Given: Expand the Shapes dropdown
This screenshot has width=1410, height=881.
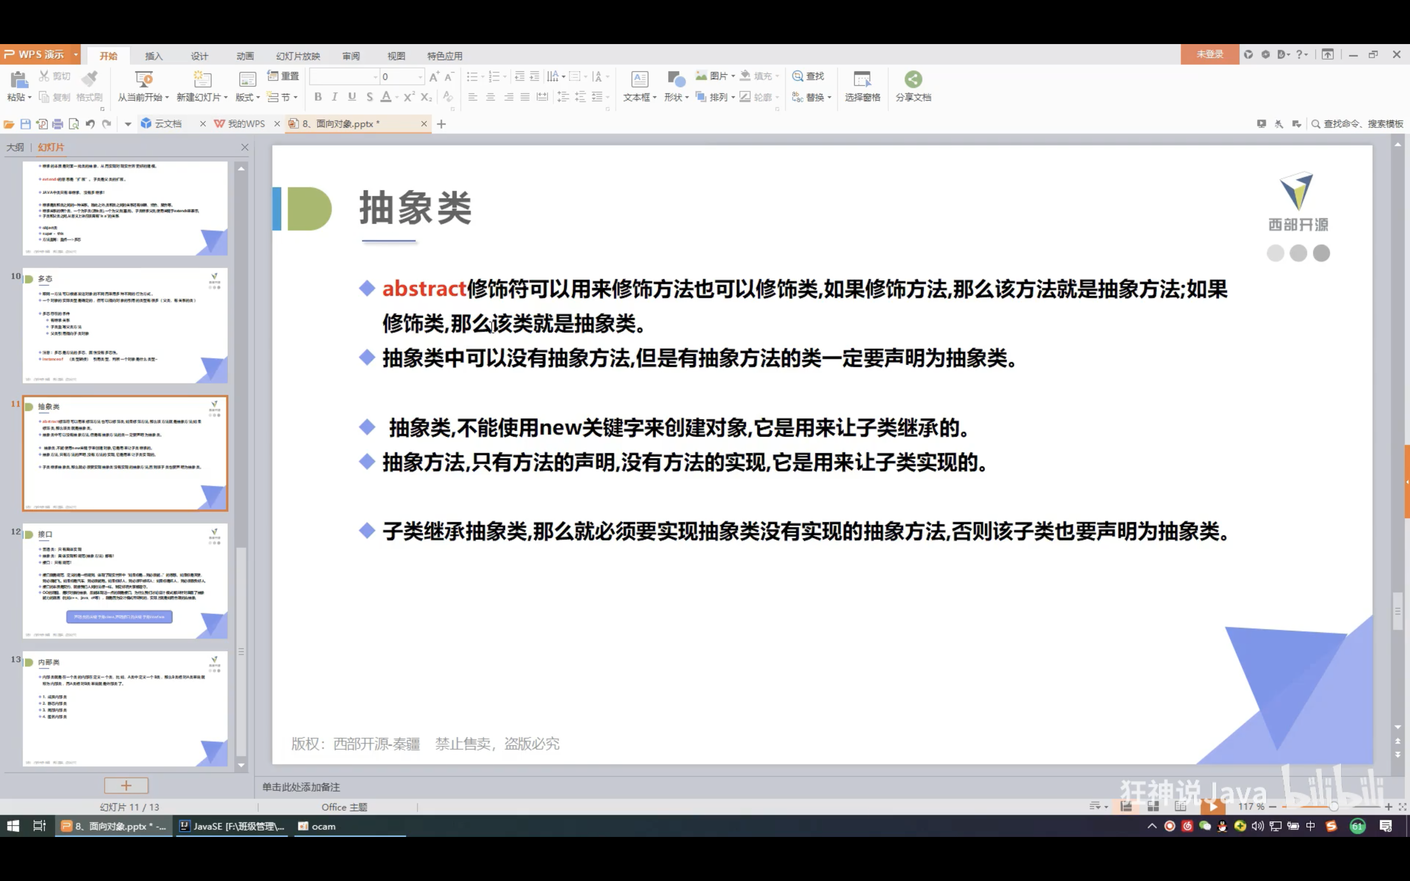Looking at the screenshot, I should [687, 98].
